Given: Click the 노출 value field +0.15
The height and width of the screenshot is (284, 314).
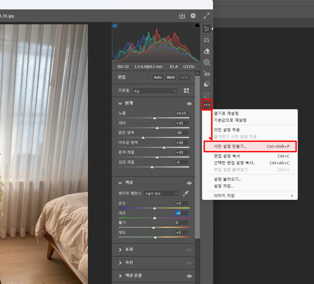Looking at the screenshot, I should [x=182, y=113].
